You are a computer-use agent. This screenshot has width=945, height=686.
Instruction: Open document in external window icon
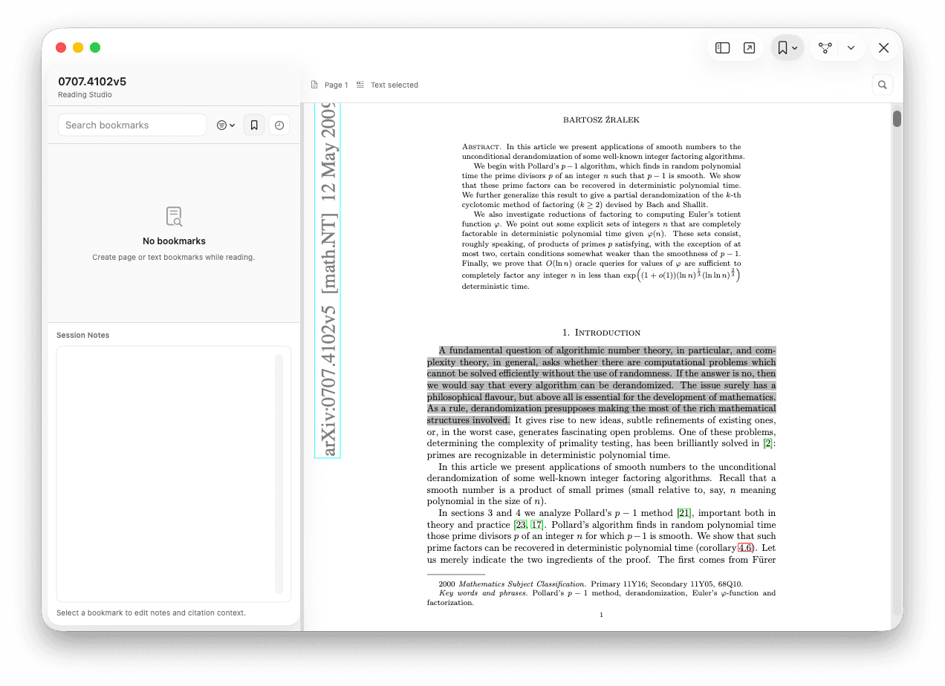point(749,48)
